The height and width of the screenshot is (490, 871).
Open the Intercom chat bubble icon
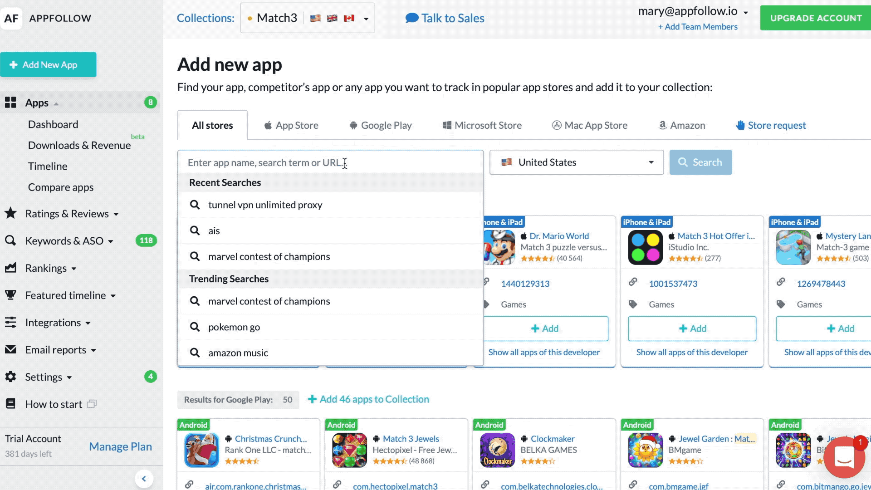(844, 457)
